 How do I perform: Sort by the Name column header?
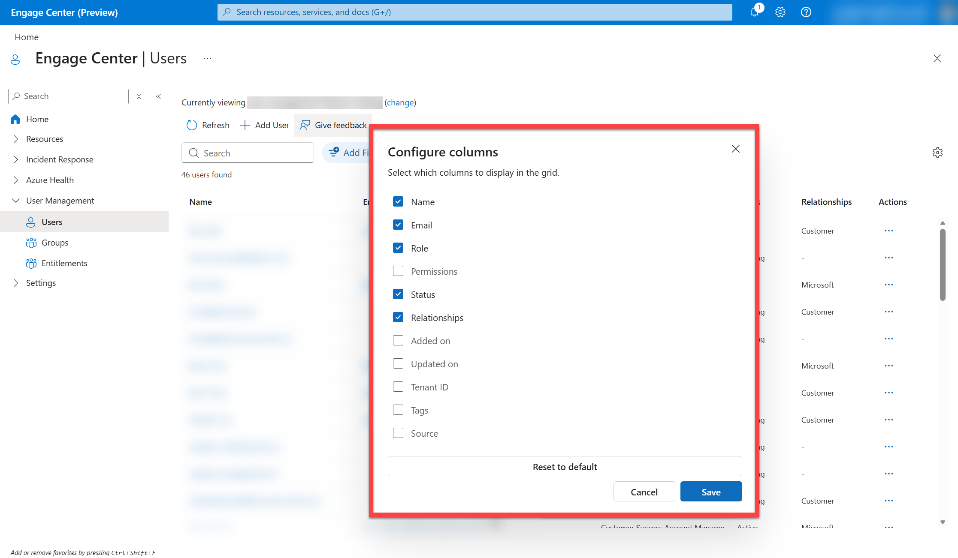point(200,202)
